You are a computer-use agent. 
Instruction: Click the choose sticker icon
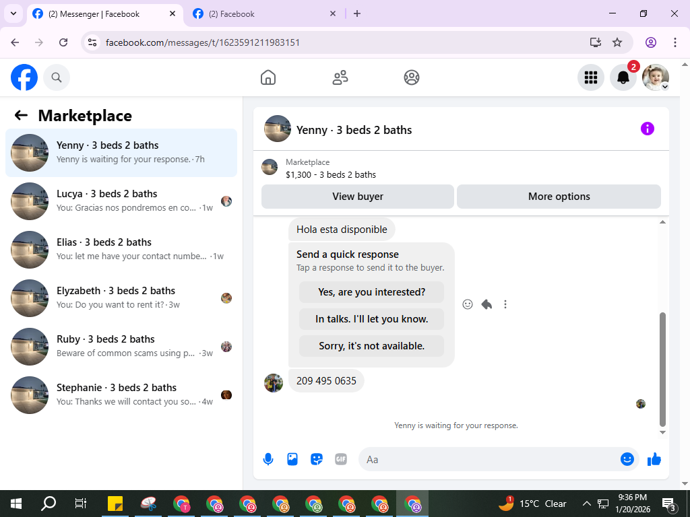(317, 459)
